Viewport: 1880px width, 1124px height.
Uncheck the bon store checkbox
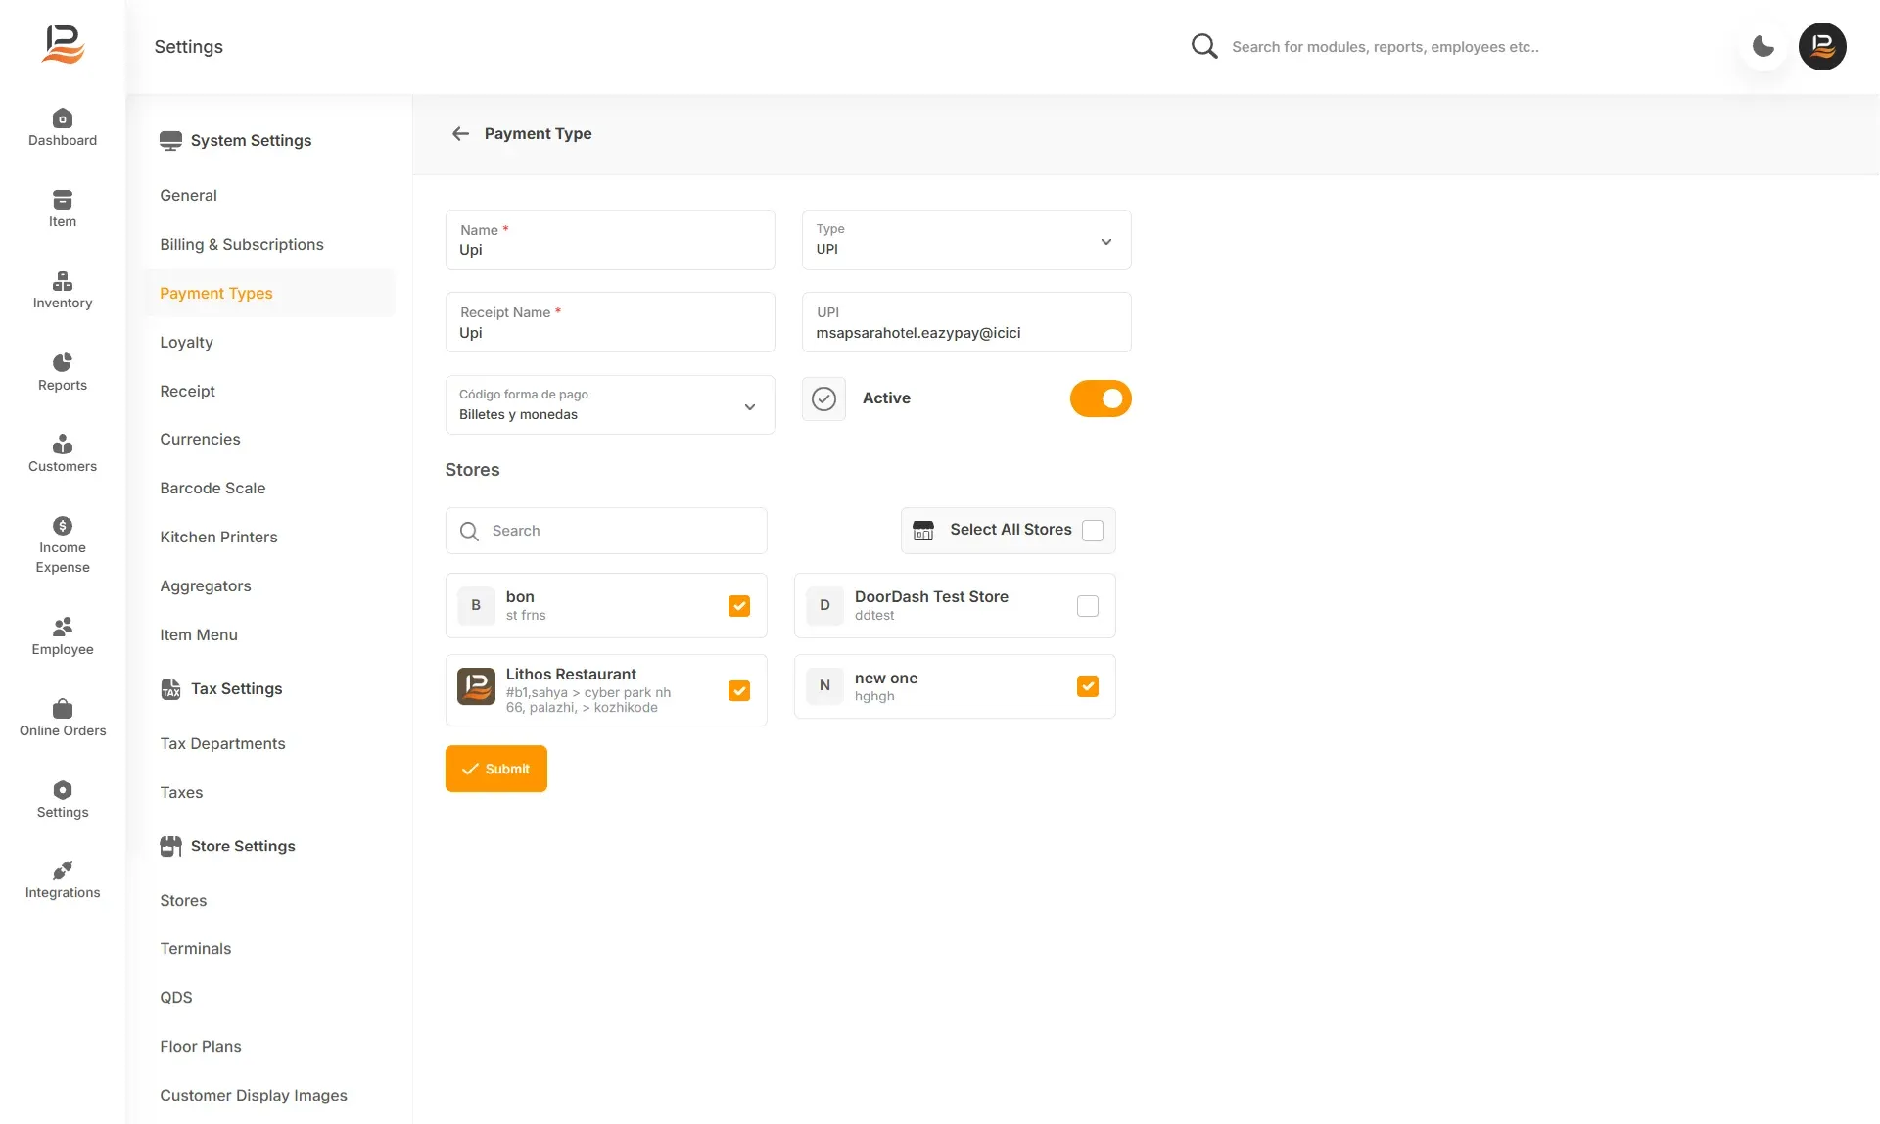[739, 606]
